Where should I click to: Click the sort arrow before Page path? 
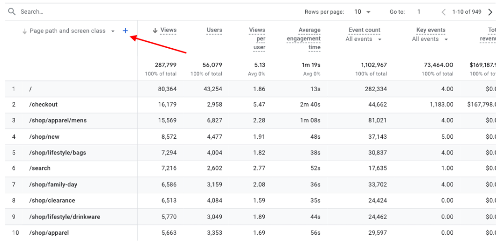(24, 31)
